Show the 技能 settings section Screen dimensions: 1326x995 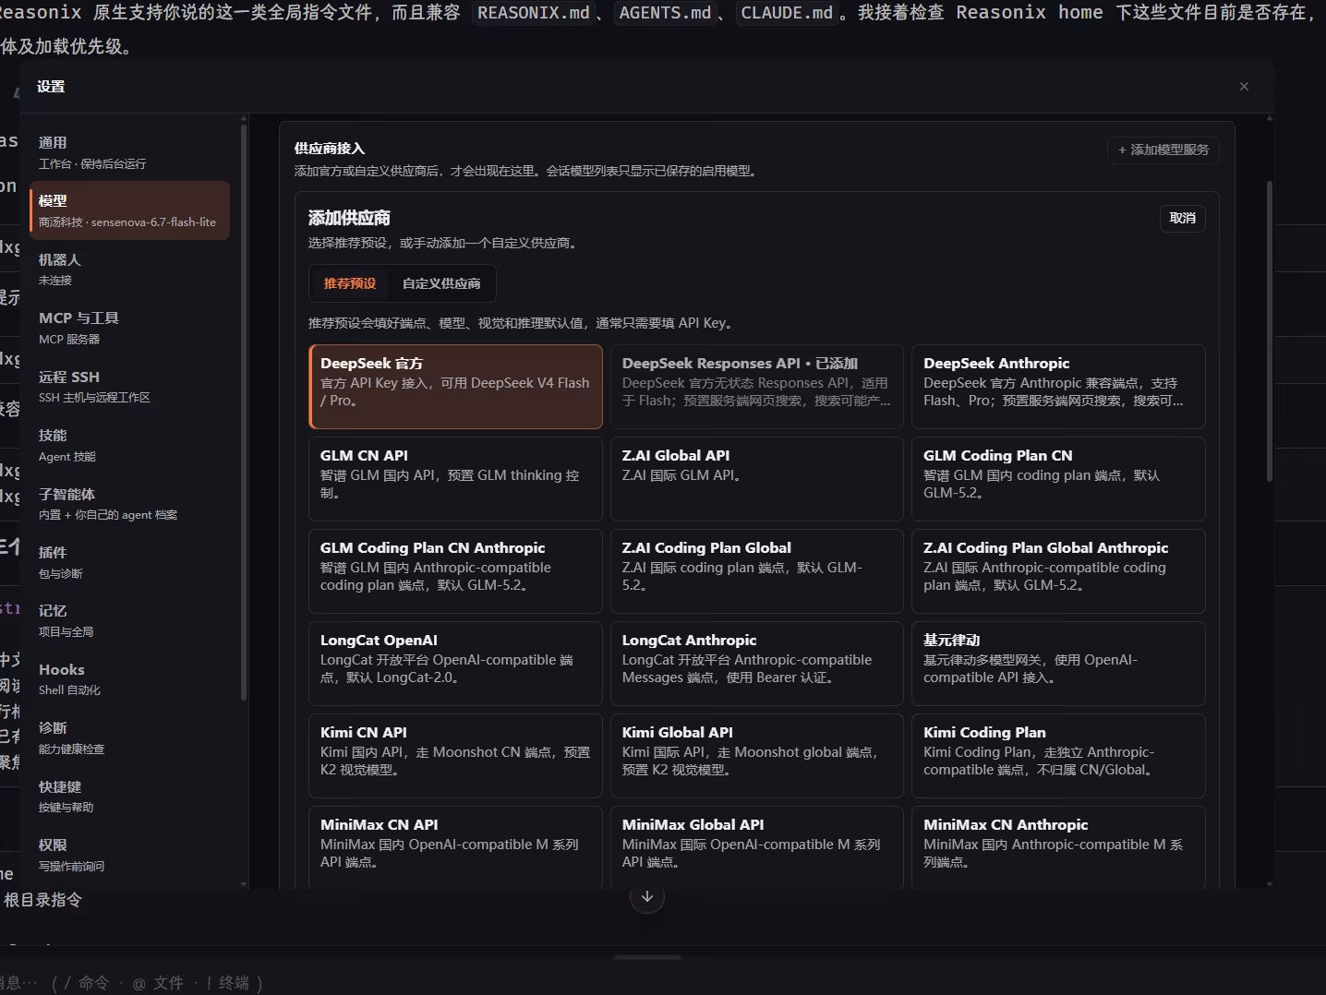pos(129,445)
